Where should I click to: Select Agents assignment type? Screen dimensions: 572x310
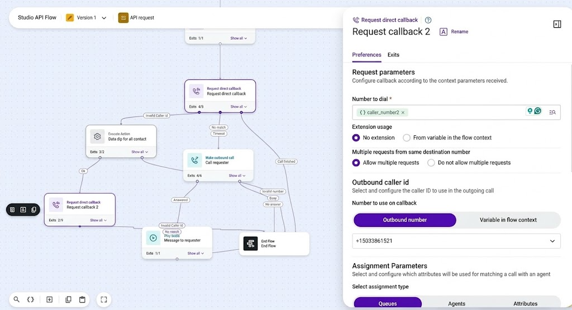456,303
